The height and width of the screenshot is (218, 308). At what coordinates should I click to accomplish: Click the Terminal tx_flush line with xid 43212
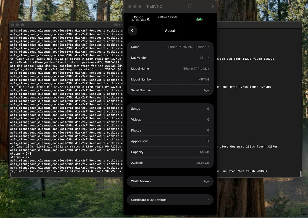coord(66,59)
